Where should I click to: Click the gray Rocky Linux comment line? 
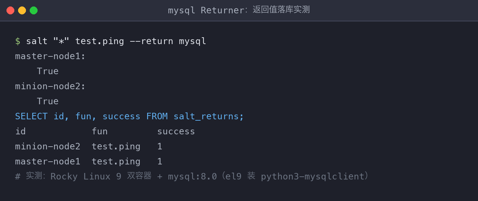coord(192,176)
